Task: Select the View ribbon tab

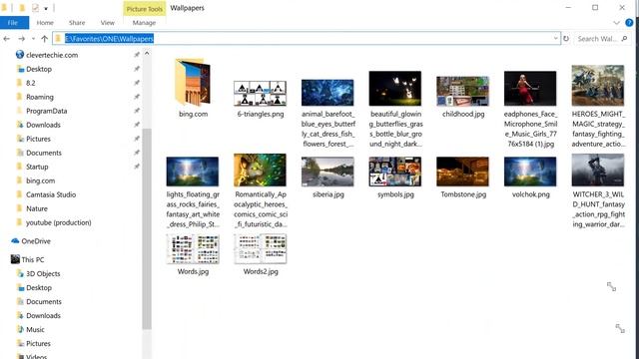Action: [x=108, y=23]
